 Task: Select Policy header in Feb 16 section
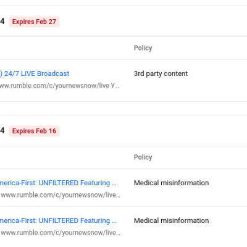pyautogui.click(x=143, y=157)
